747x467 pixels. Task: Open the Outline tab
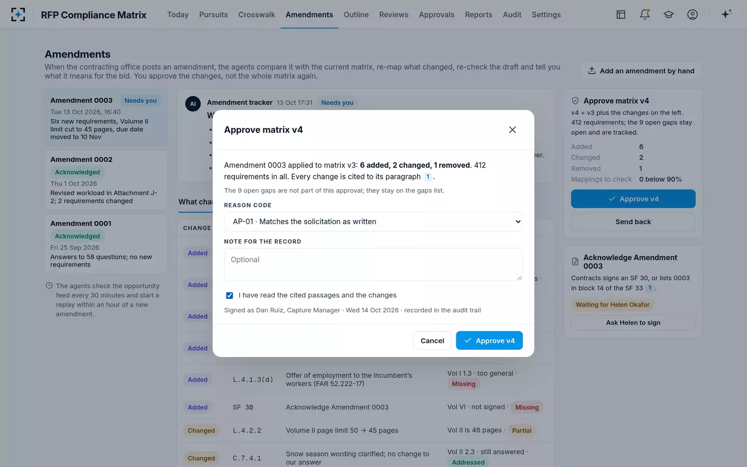pyautogui.click(x=356, y=15)
